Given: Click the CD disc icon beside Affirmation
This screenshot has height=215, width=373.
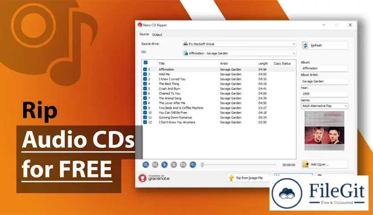Looking at the screenshot, I should tap(186, 53).
